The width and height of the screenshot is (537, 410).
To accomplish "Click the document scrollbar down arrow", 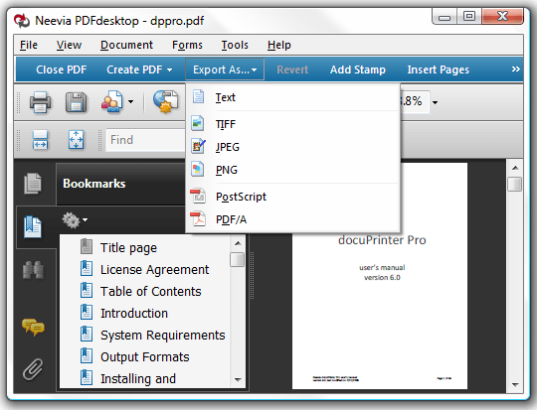I will 515,384.
